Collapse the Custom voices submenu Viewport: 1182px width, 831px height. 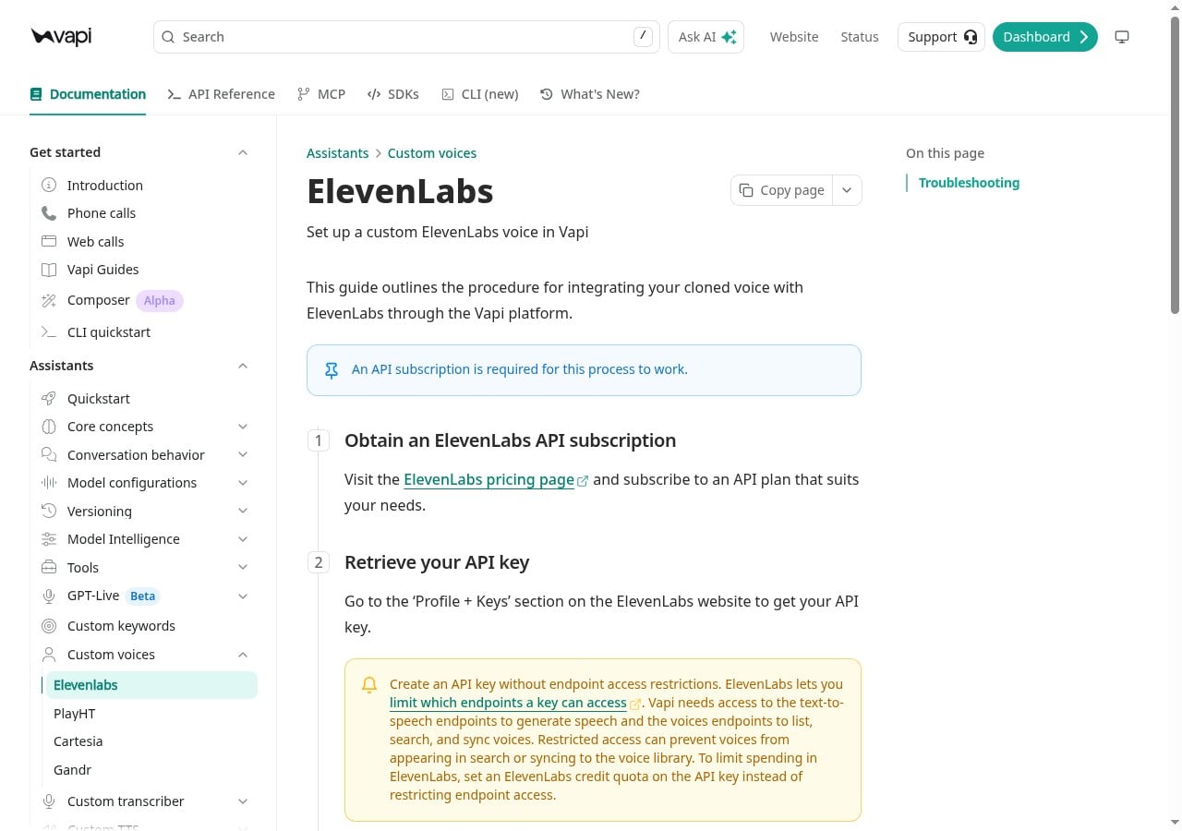(243, 655)
